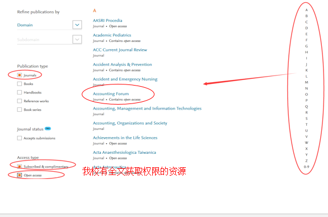Open the Academic Pediatrics journal

112,35
